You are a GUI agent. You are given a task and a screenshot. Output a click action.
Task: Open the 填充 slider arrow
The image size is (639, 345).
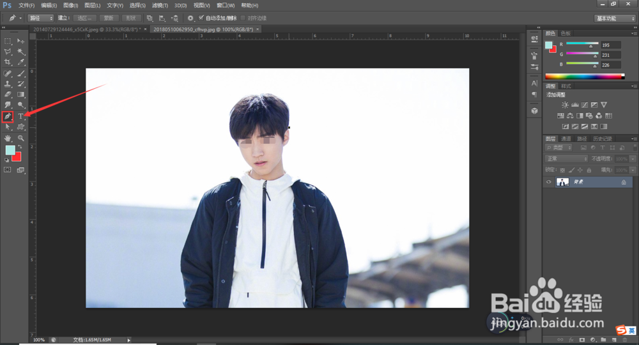click(x=633, y=170)
